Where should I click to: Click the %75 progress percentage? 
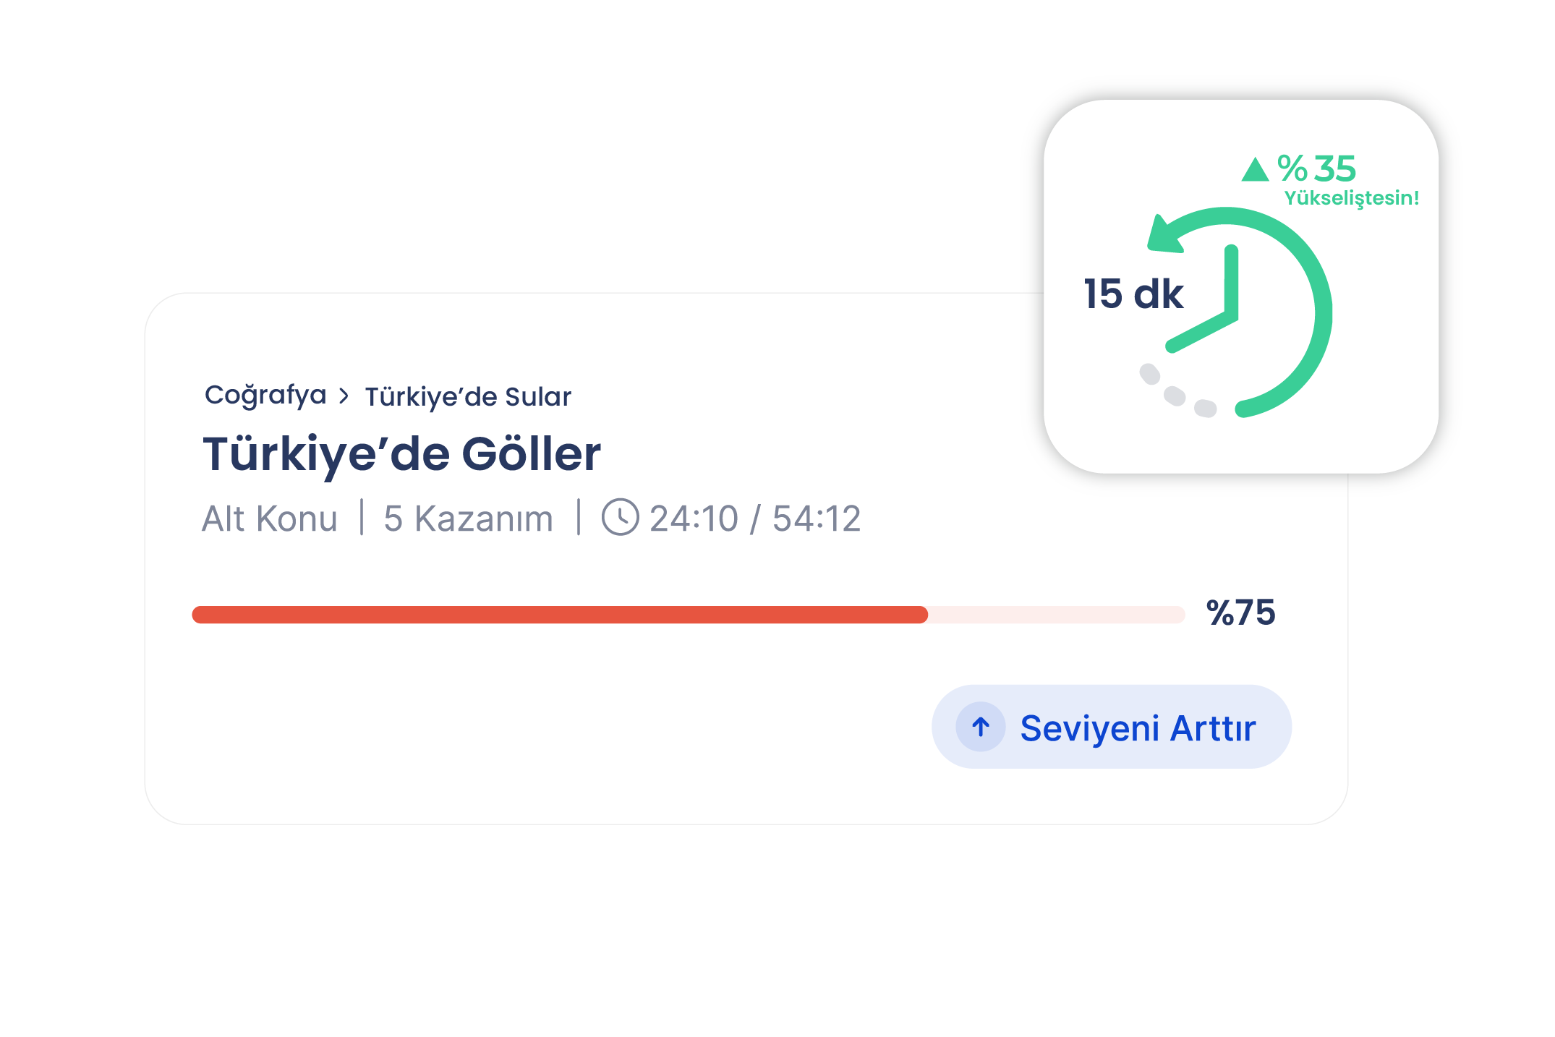pos(1240,613)
